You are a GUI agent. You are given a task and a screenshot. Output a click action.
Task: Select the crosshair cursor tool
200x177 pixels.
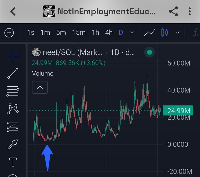pyautogui.click(x=13, y=56)
